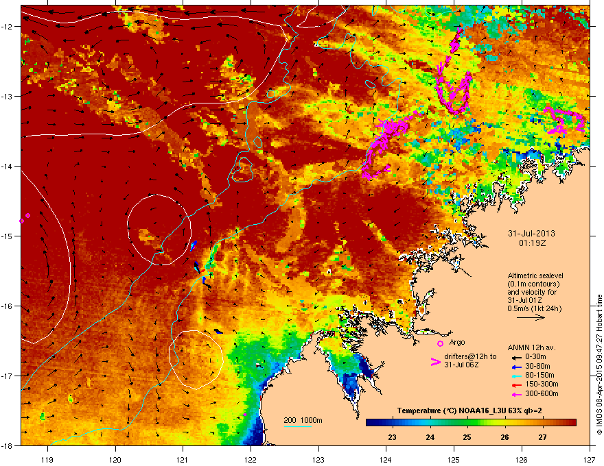Click the longitude axis label '125'
The width and height of the screenshot is (604, 466).
[454, 459]
